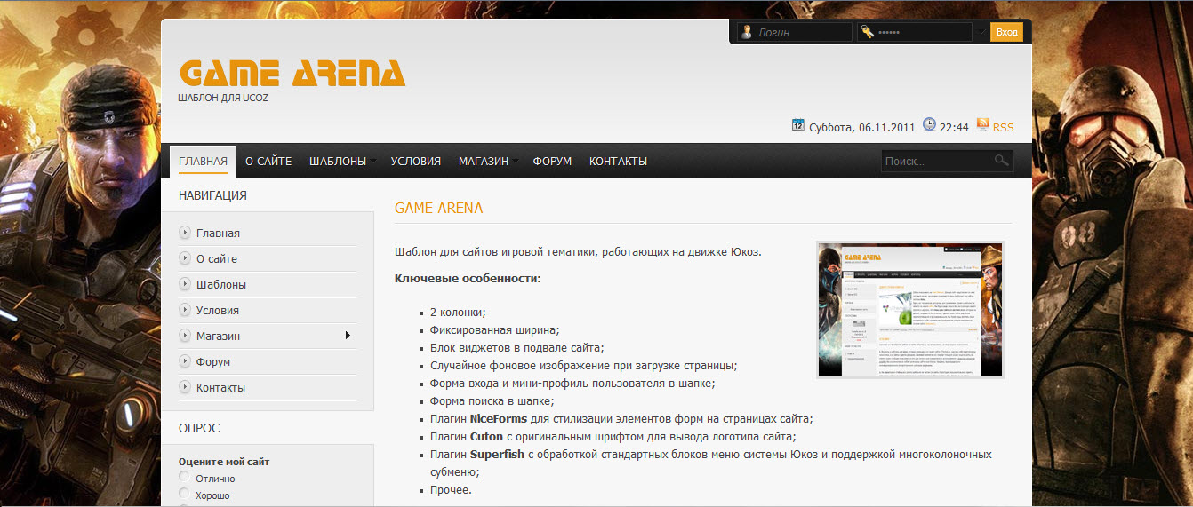Click the orange RSS feed icon
1193x507 pixels.
[983, 125]
